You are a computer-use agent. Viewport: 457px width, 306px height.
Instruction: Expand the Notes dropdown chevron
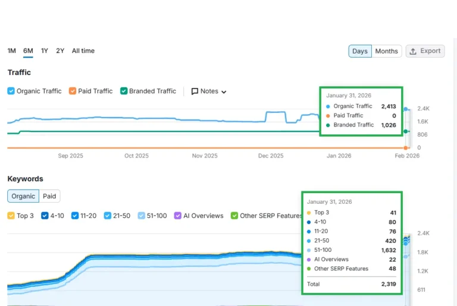224,92
